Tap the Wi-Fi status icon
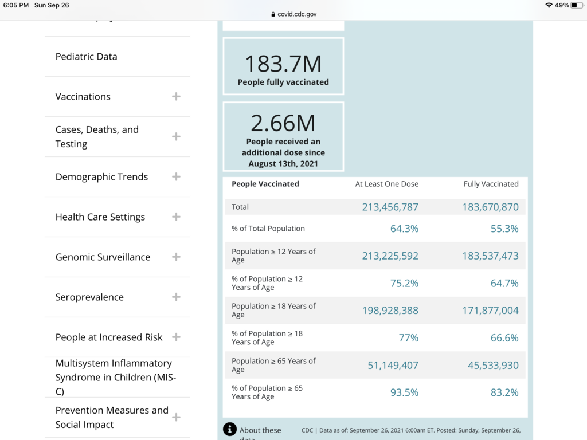 (549, 5)
